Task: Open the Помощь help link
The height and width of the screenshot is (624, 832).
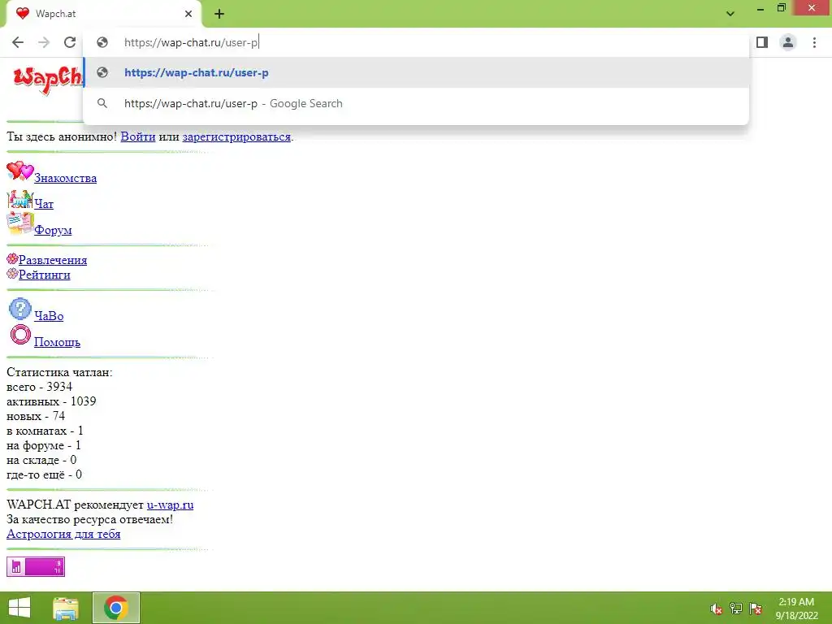Action: point(58,342)
